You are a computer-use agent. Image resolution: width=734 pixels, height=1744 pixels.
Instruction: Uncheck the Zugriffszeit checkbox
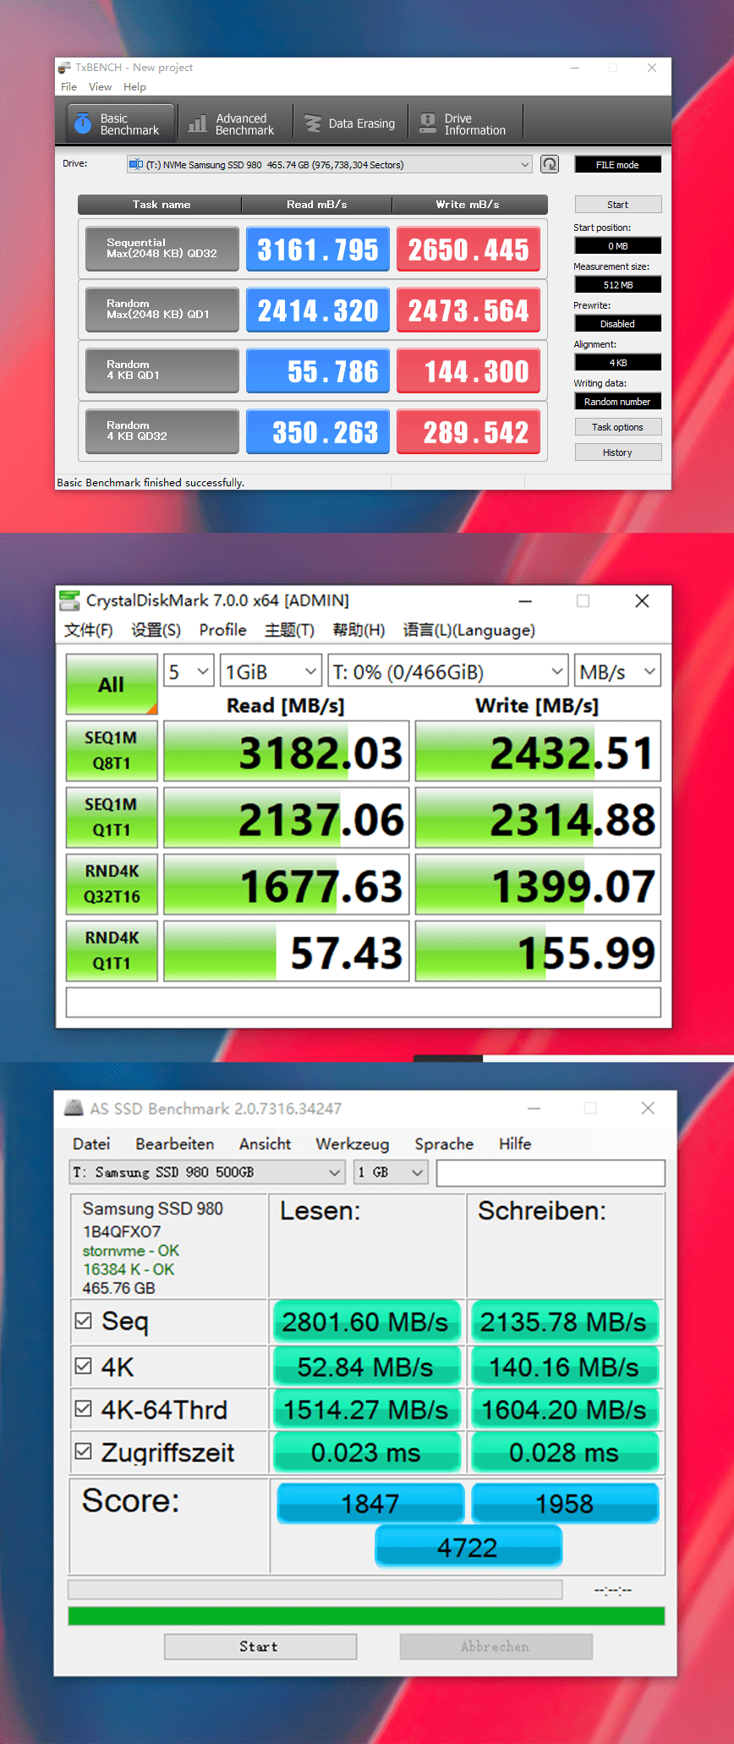tap(83, 1451)
